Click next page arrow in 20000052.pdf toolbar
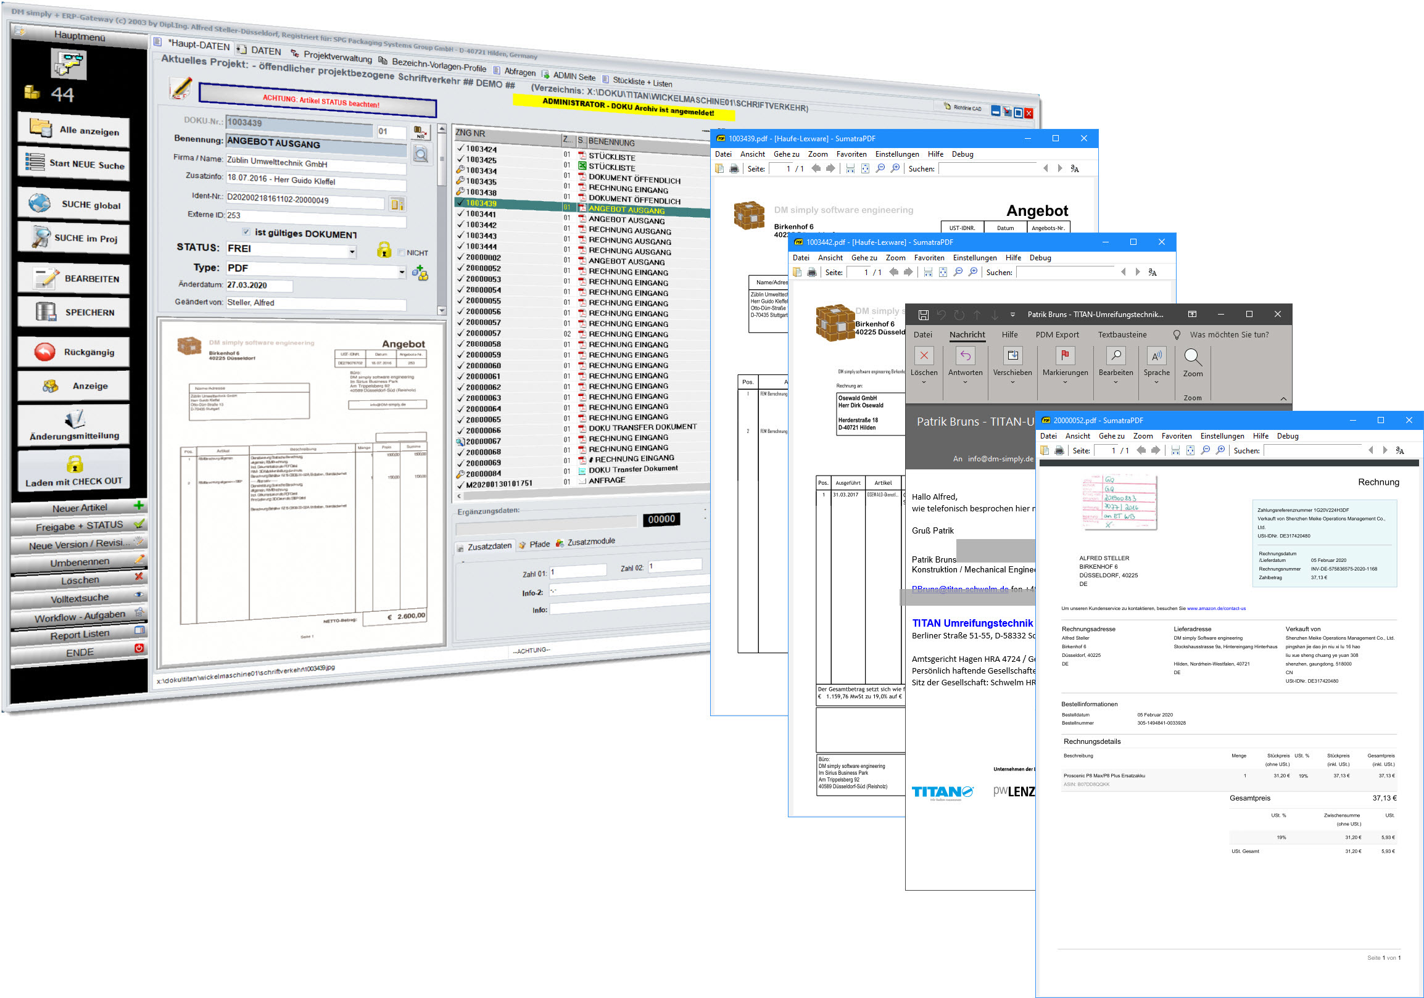 tap(1156, 451)
